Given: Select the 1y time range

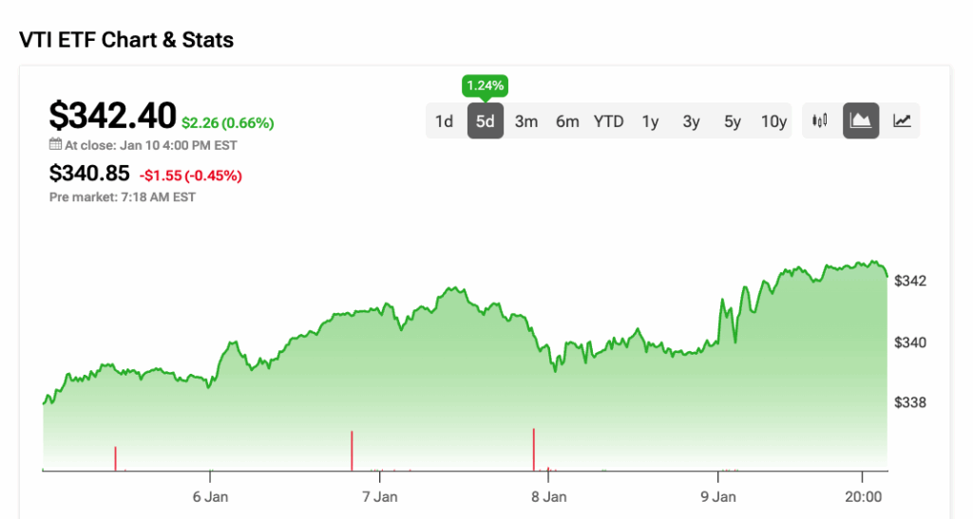Looking at the screenshot, I should click(x=650, y=120).
